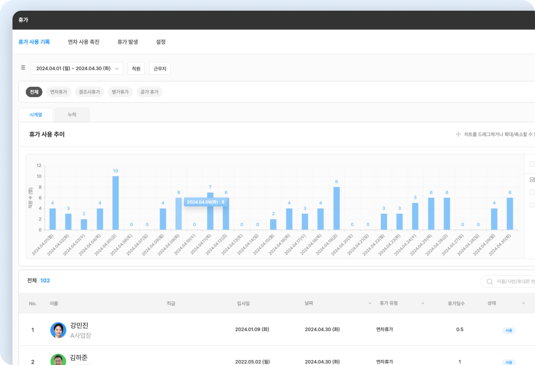Click the 이름 column header
The image size is (535, 365).
[54, 304]
